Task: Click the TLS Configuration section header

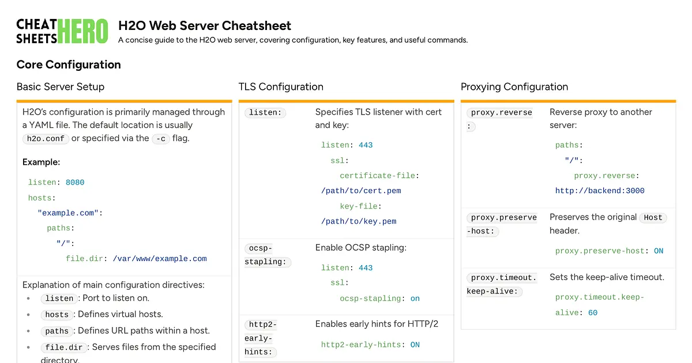Action: pyautogui.click(x=281, y=86)
